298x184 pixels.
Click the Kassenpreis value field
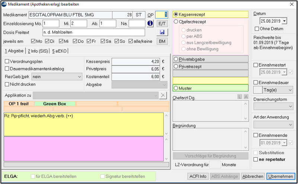tap(136, 62)
